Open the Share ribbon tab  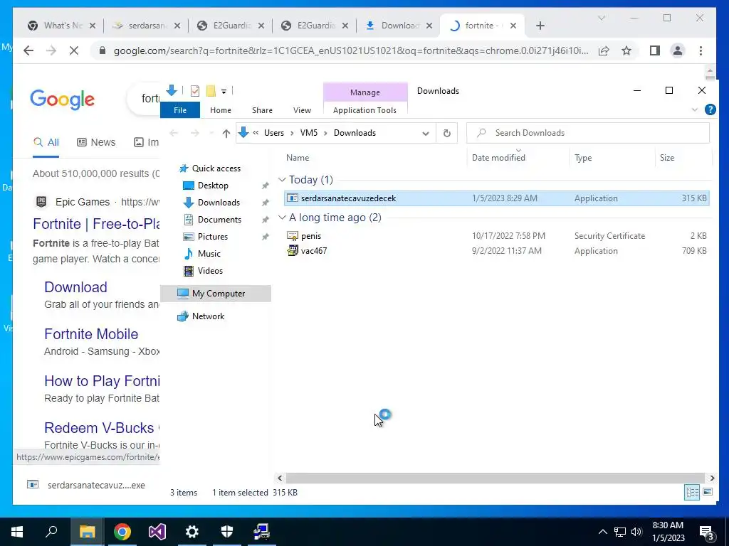(262, 110)
